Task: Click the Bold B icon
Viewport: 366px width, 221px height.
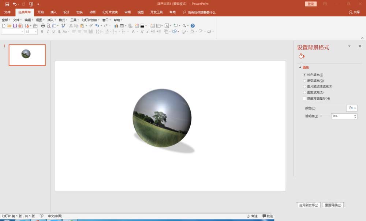Action: (x=42, y=32)
